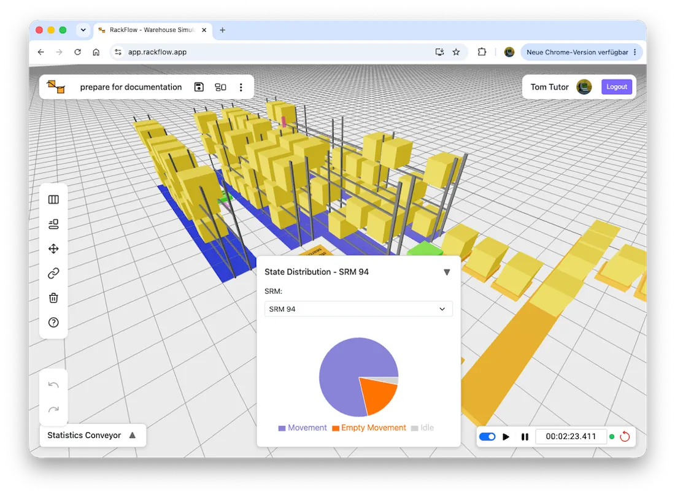Go forward in browser
The width and height of the screenshot is (675, 495).
(x=60, y=52)
